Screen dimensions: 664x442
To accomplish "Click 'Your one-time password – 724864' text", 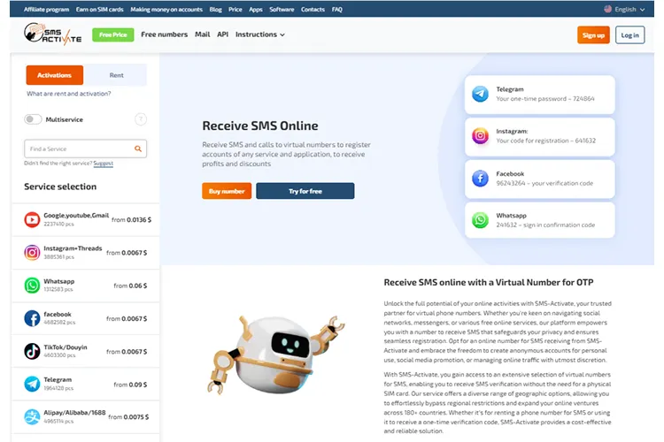I will pyautogui.click(x=545, y=98).
